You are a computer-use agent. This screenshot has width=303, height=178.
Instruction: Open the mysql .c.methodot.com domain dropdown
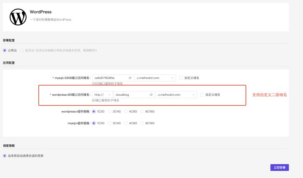(x=155, y=78)
